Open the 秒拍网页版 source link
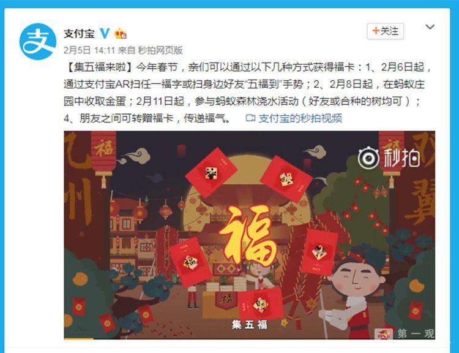 pos(160,50)
